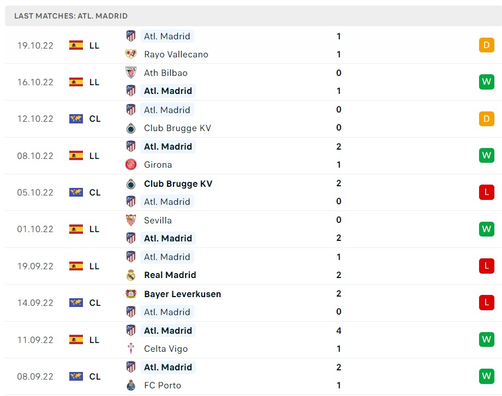Image resolution: width=502 pixels, height=396 pixels.
Task: Click the Atl. Madrid crest next to Rayo Vallecano match
Action: tap(131, 36)
